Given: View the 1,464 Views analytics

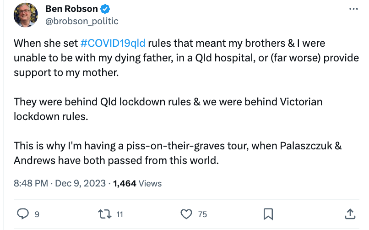Looking at the screenshot, I should pyautogui.click(x=137, y=183).
